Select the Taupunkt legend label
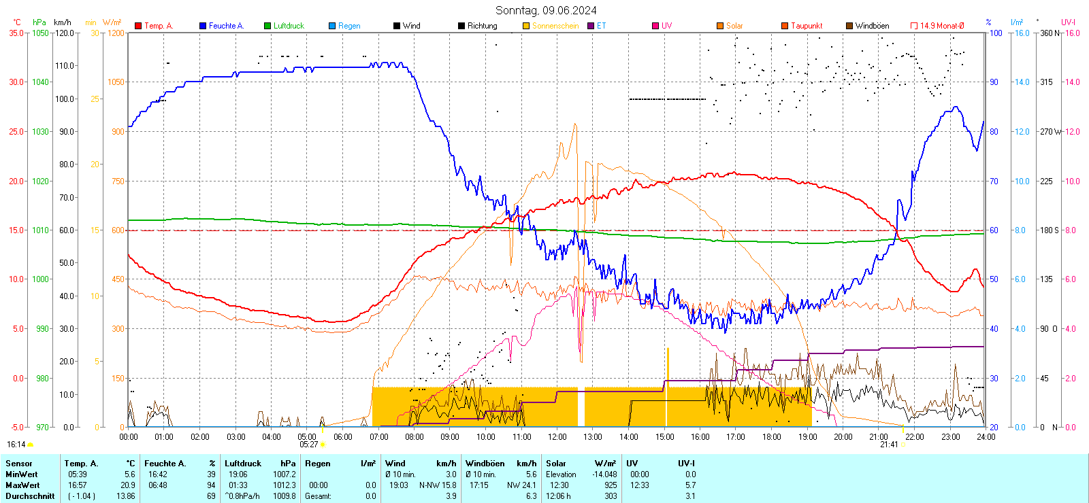This screenshot has width=1089, height=503. pyautogui.click(x=806, y=26)
